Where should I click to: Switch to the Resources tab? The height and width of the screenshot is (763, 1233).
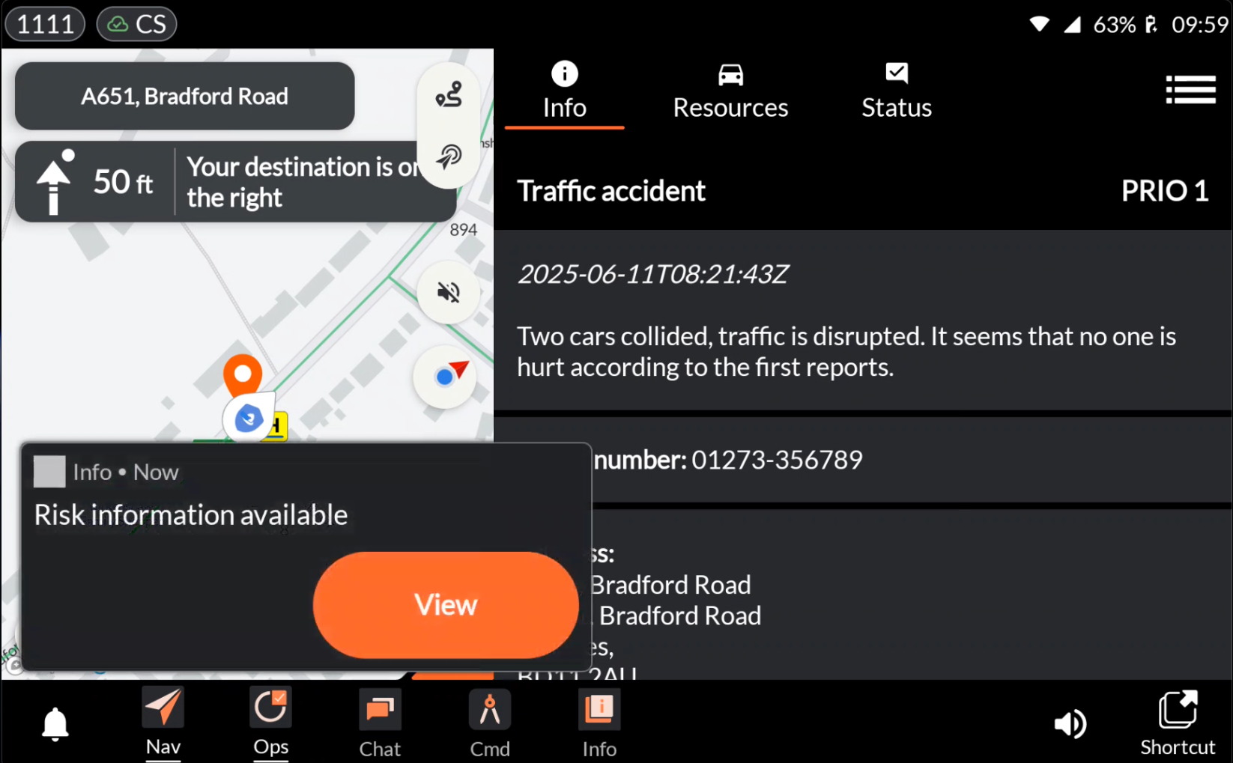(x=730, y=91)
